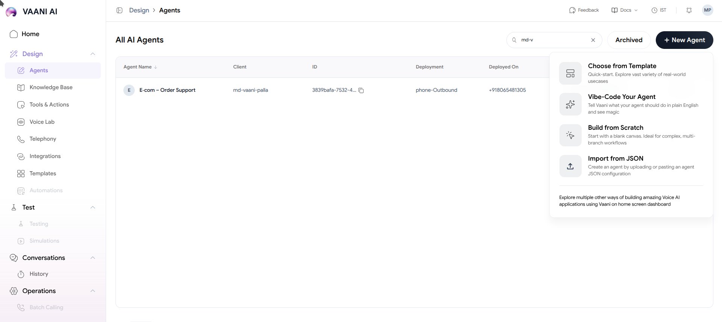Select Import from JSON option
This screenshot has width=722, height=322.
click(631, 166)
